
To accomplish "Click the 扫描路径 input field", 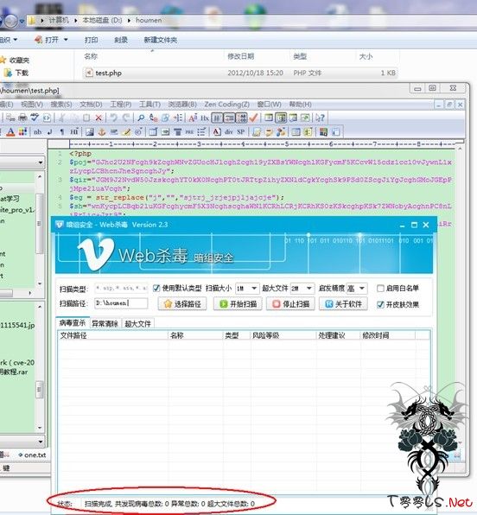I will [x=121, y=303].
